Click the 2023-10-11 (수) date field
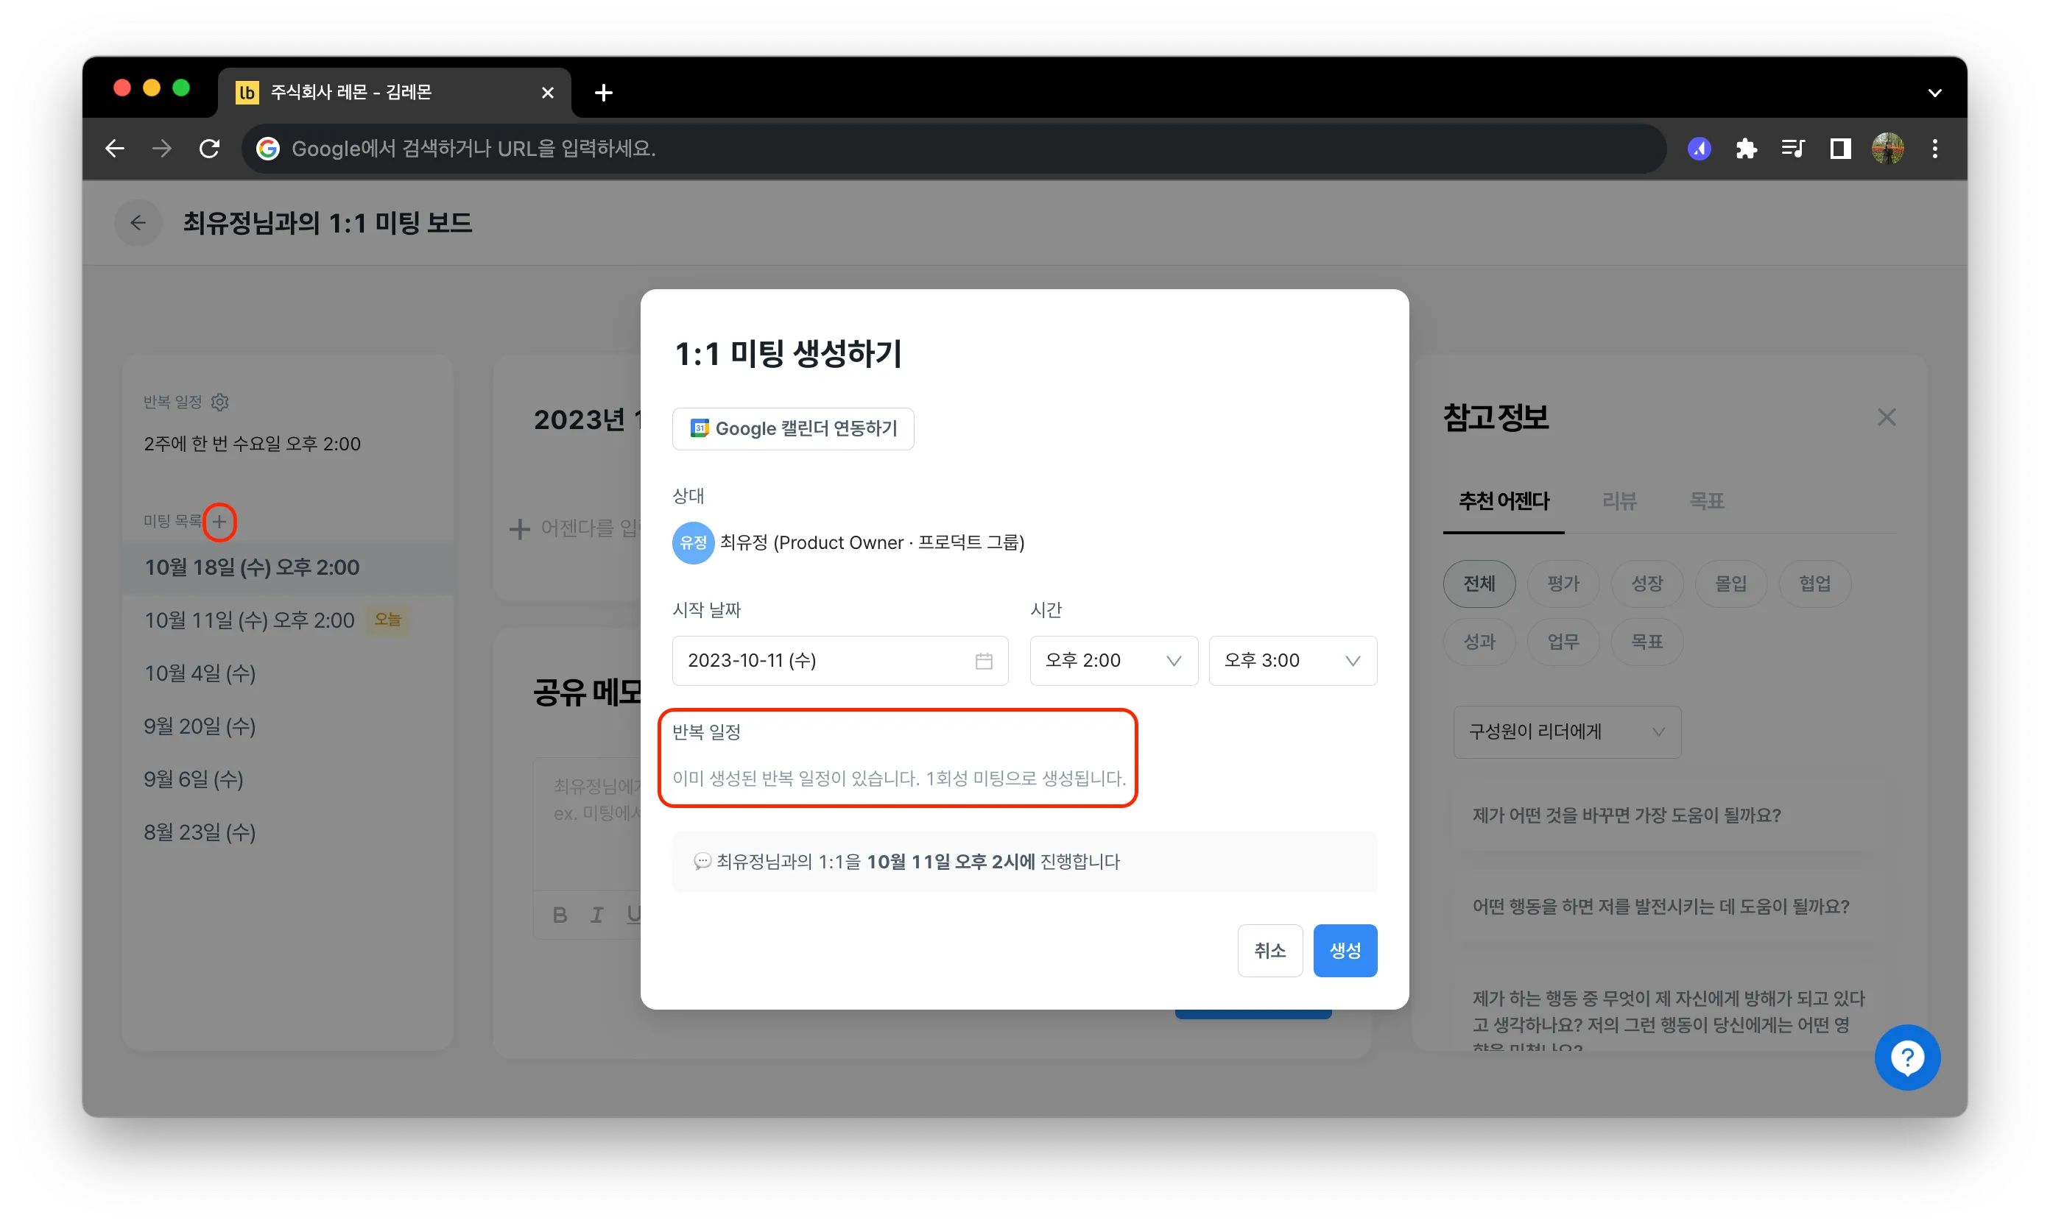2050x1226 pixels. (x=840, y=660)
